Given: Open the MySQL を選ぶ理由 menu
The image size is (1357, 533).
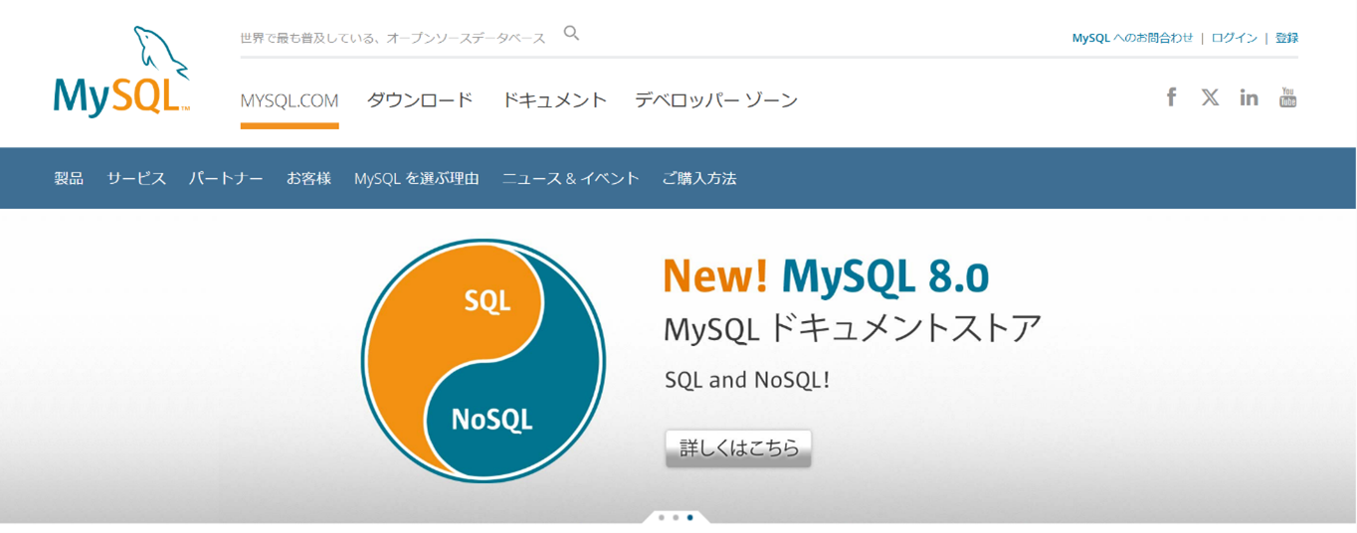Looking at the screenshot, I should click(417, 178).
